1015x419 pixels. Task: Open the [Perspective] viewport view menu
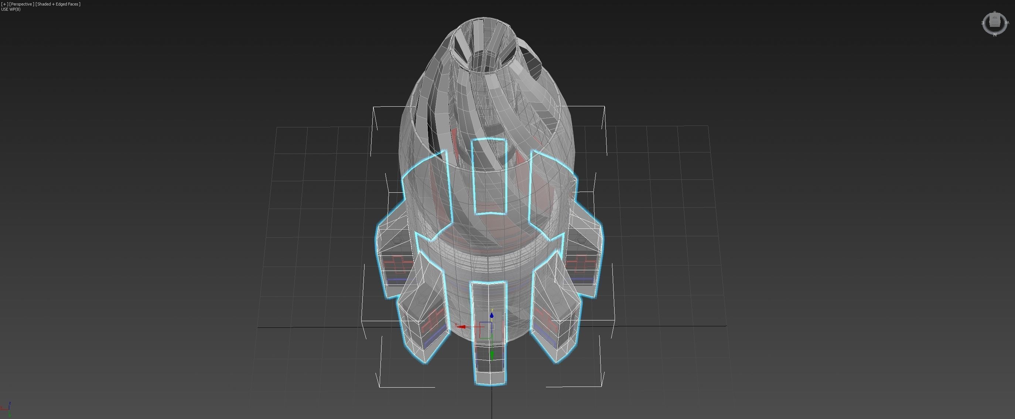22,4
